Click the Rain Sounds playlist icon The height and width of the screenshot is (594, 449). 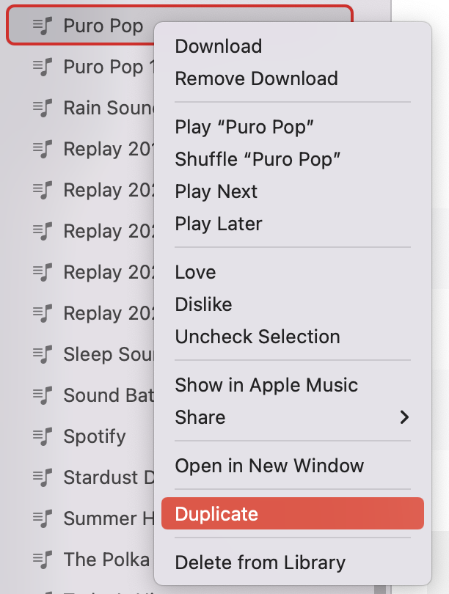[42, 108]
